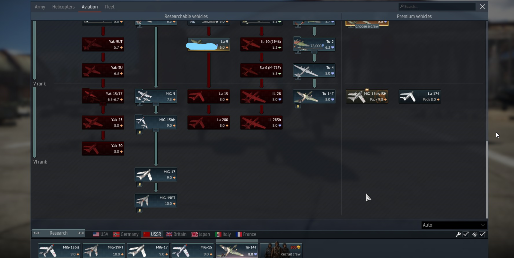Click the 'Premium vehicles' header
The height and width of the screenshot is (258, 514).
click(x=414, y=16)
